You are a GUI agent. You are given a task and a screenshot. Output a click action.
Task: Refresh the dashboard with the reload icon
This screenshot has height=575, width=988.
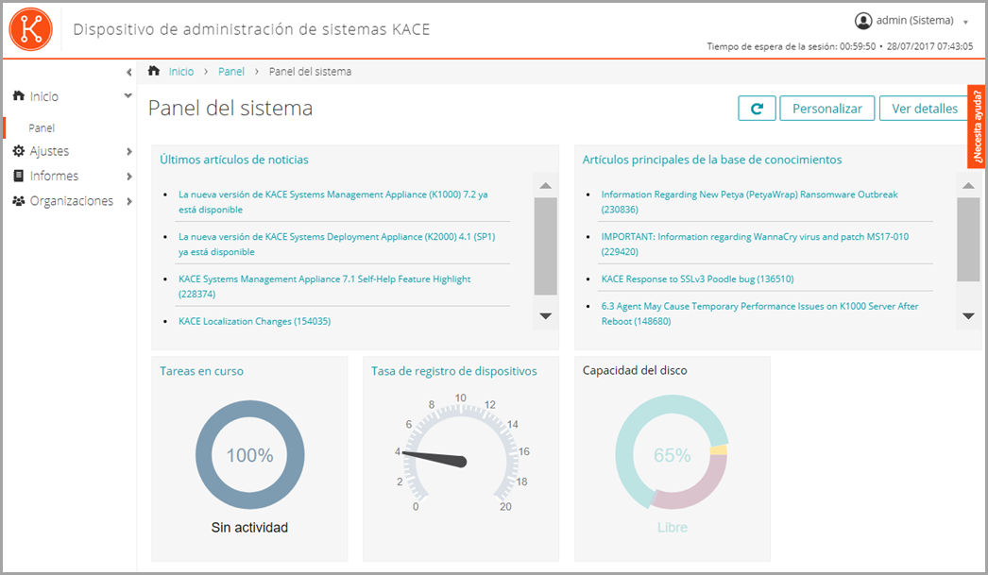757,108
